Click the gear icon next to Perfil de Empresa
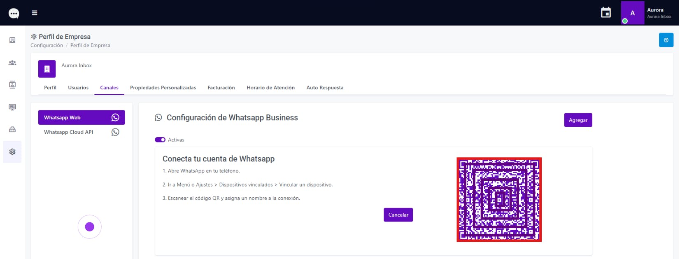Screen dimensions: 680x259 point(34,37)
